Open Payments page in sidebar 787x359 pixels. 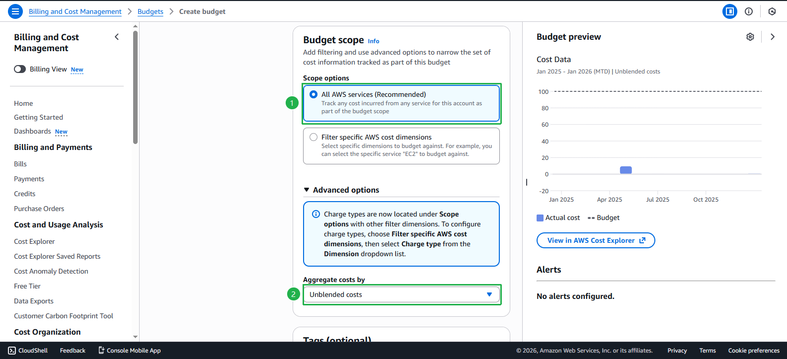(29, 179)
